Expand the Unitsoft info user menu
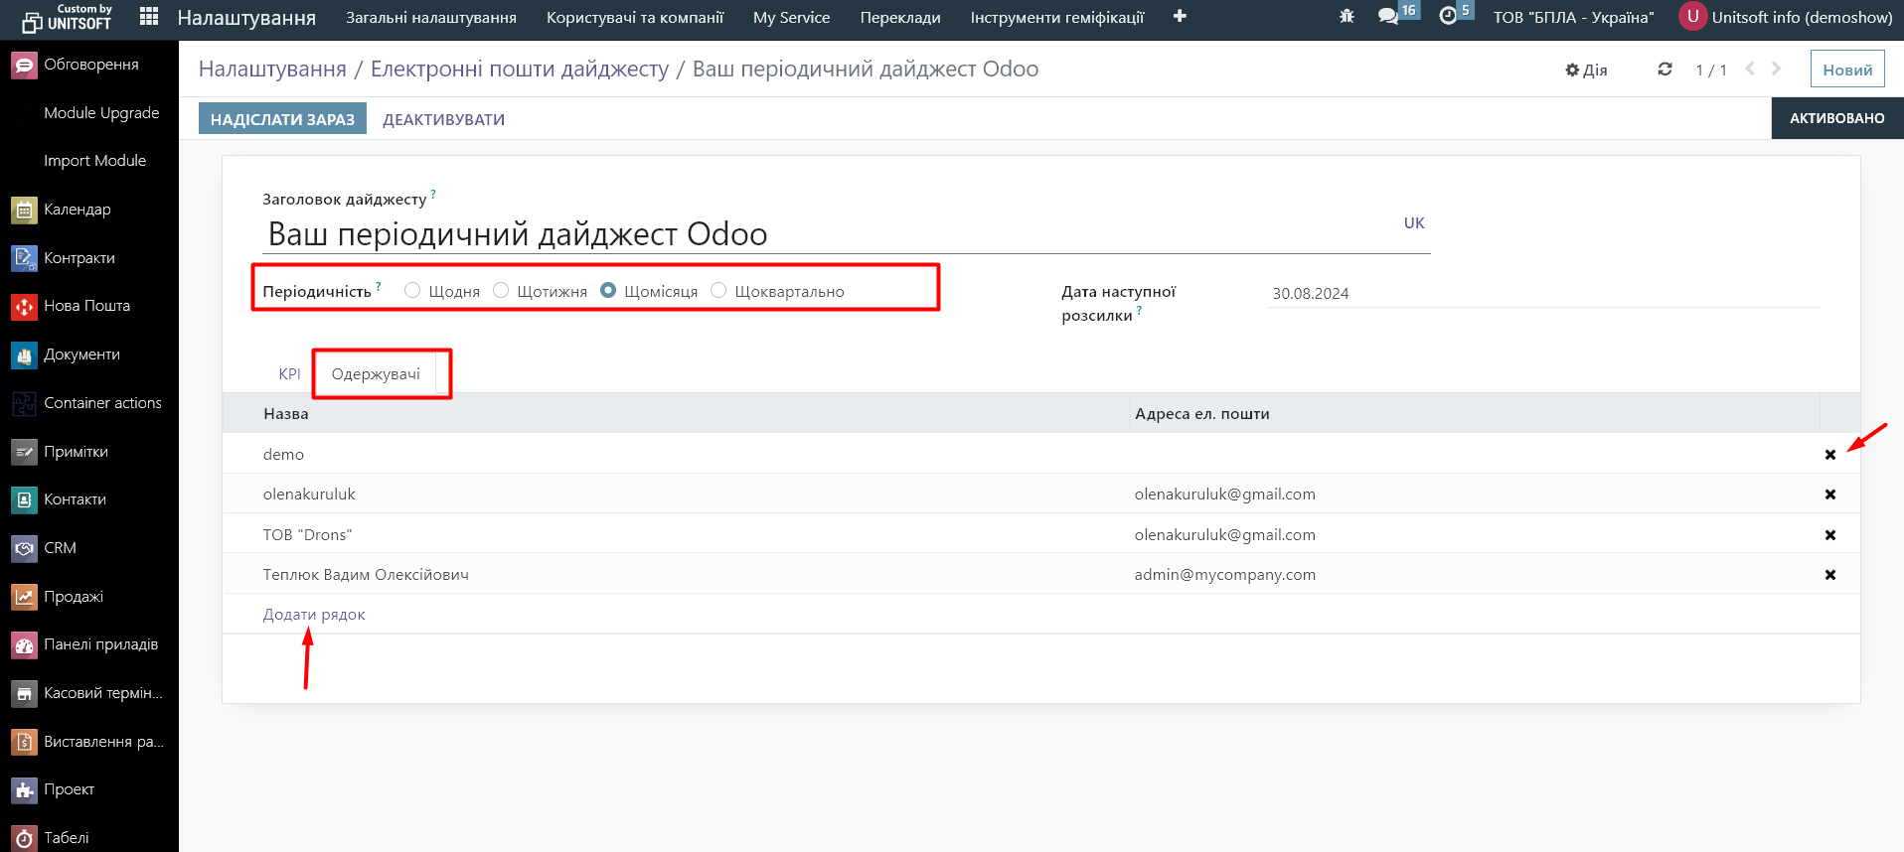 1786,17
